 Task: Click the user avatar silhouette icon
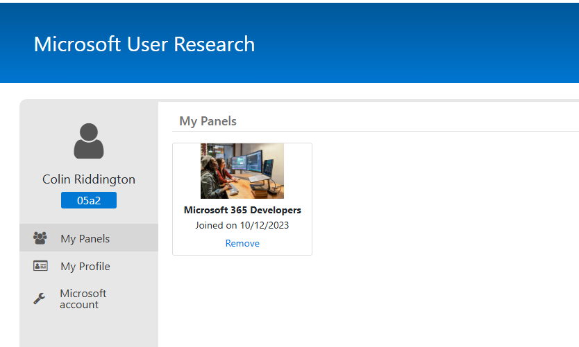(89, 141)
